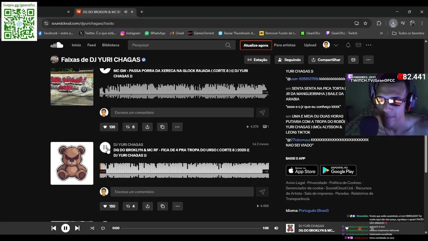
Task: Toggle repeat in the player bar
Action: 103,228
